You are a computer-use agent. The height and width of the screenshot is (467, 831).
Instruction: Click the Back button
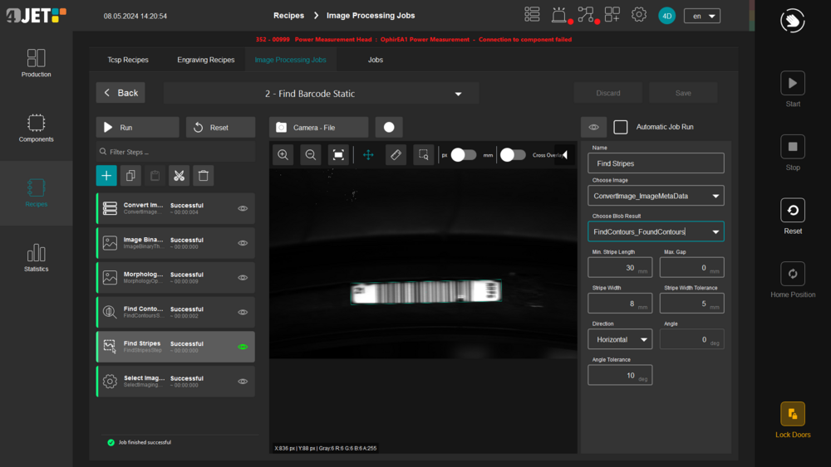pos(120,93)
